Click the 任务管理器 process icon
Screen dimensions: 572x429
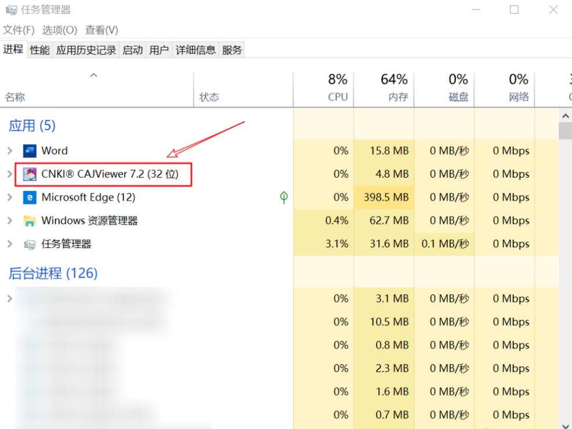(30, 244)
